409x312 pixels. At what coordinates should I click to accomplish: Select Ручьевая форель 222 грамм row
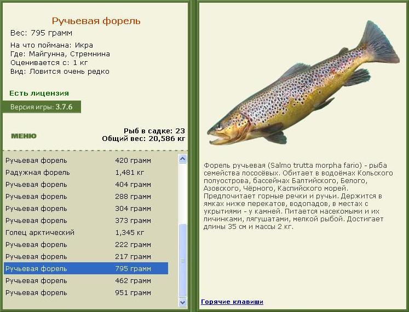point(86,245)
